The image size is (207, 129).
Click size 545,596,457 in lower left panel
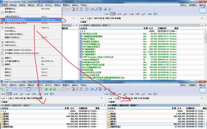pyautogui.click(x=72, y=116)
